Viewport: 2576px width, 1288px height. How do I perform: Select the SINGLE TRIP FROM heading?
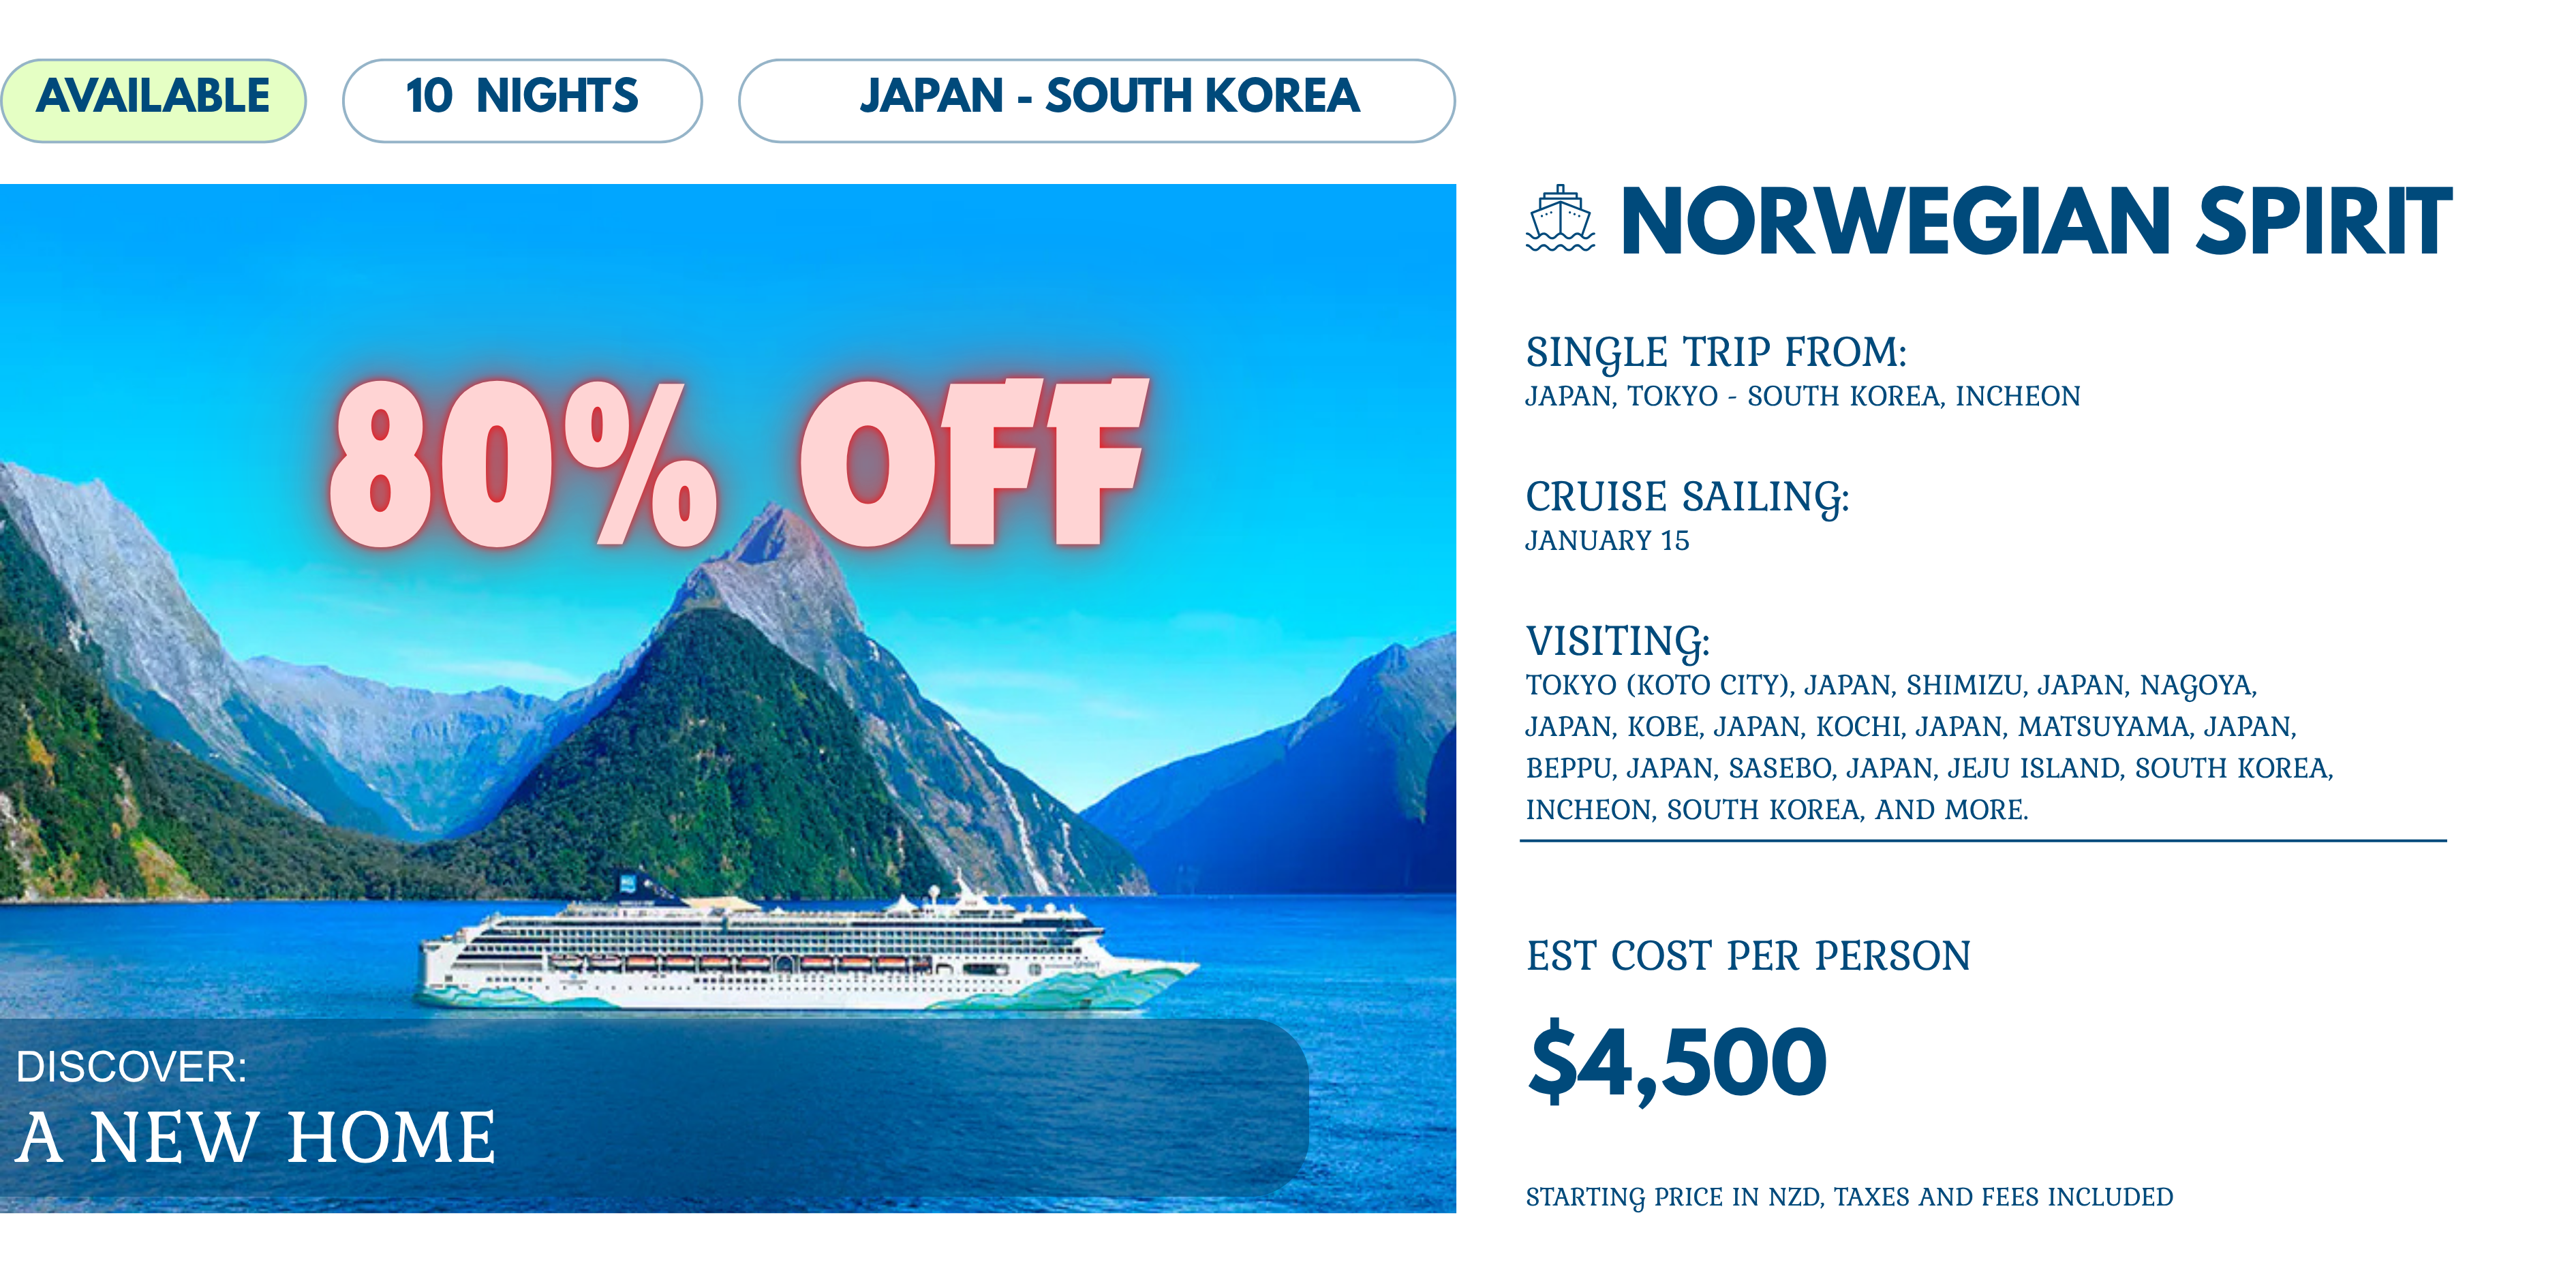1715,352
